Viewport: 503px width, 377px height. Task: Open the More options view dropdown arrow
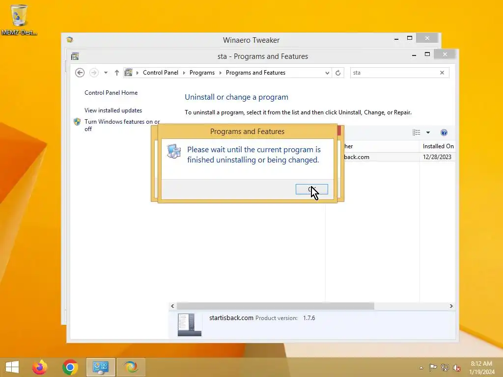point(428,133)
